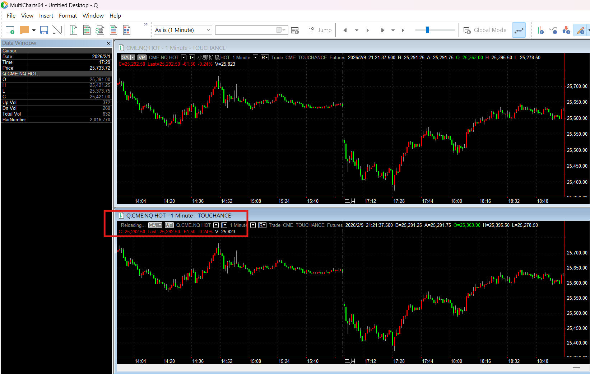Open the 'As is (1 Minute)' resolution dropdown
Viewport: 590px width, 374px height.
182,30
